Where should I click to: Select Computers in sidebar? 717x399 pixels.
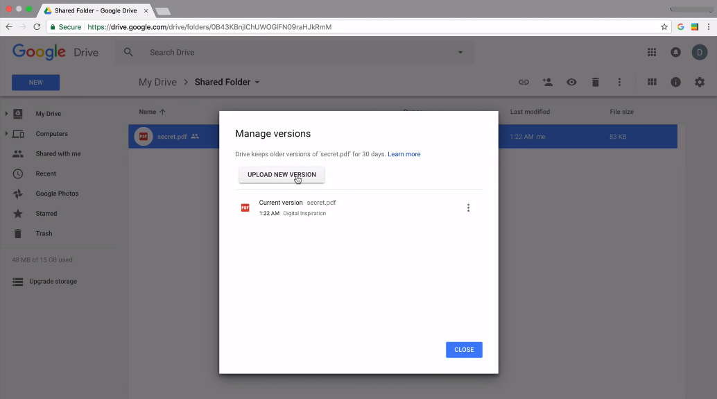(x=52, y=134)
